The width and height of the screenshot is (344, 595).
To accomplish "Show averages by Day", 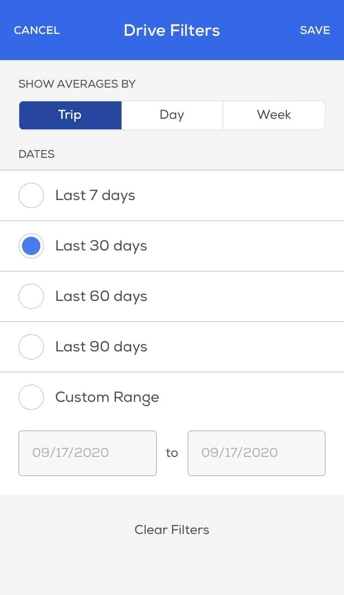I will click(x=172, y=115).
